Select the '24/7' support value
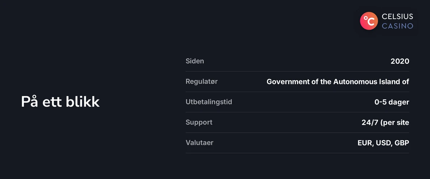This screenshot has width=430, height=179. point(370,123)
